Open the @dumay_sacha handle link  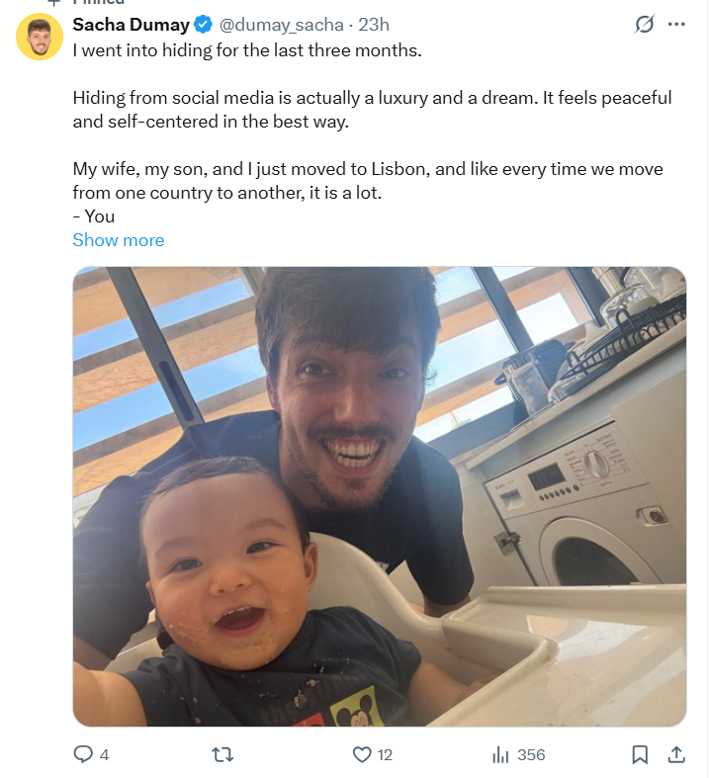(281, 25)
